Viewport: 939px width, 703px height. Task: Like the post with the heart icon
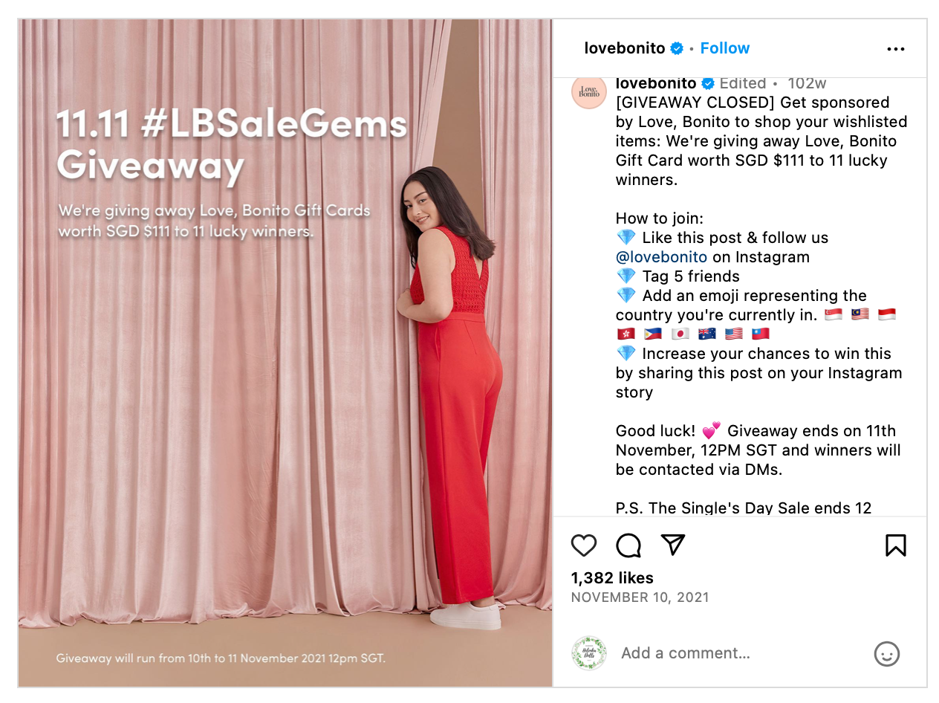[584, 546]
